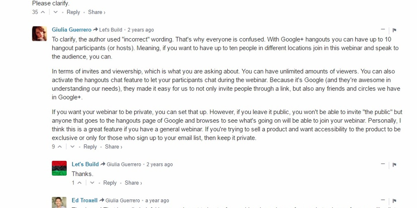Image resolution: width=417 pixels, height=208 pixels.
Task: Collapse Ed Troxell's comment
Action: click(x=383, y=200)
